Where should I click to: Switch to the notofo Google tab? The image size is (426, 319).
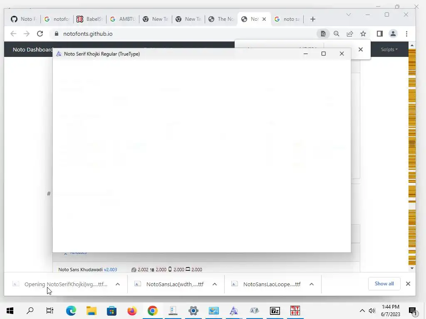point(57,19)
